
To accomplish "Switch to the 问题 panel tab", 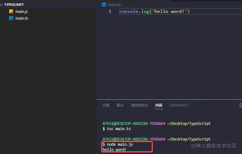I will 106,105.
